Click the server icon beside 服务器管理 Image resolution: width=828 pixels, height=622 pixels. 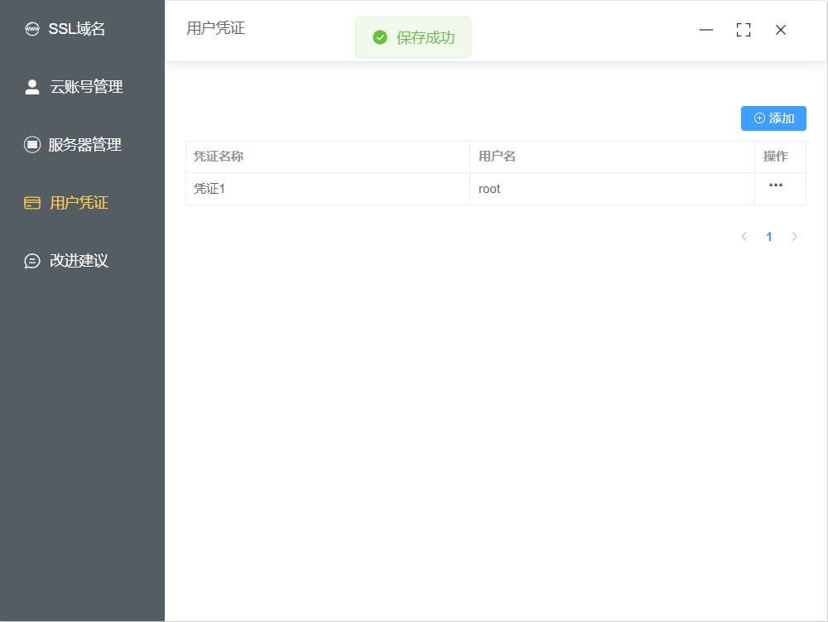click(32, 145)
